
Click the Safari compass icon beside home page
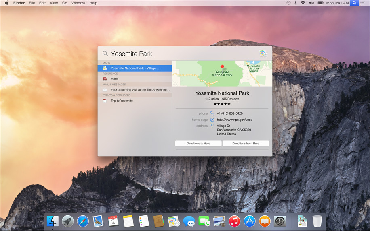click(x=212, y=120)
